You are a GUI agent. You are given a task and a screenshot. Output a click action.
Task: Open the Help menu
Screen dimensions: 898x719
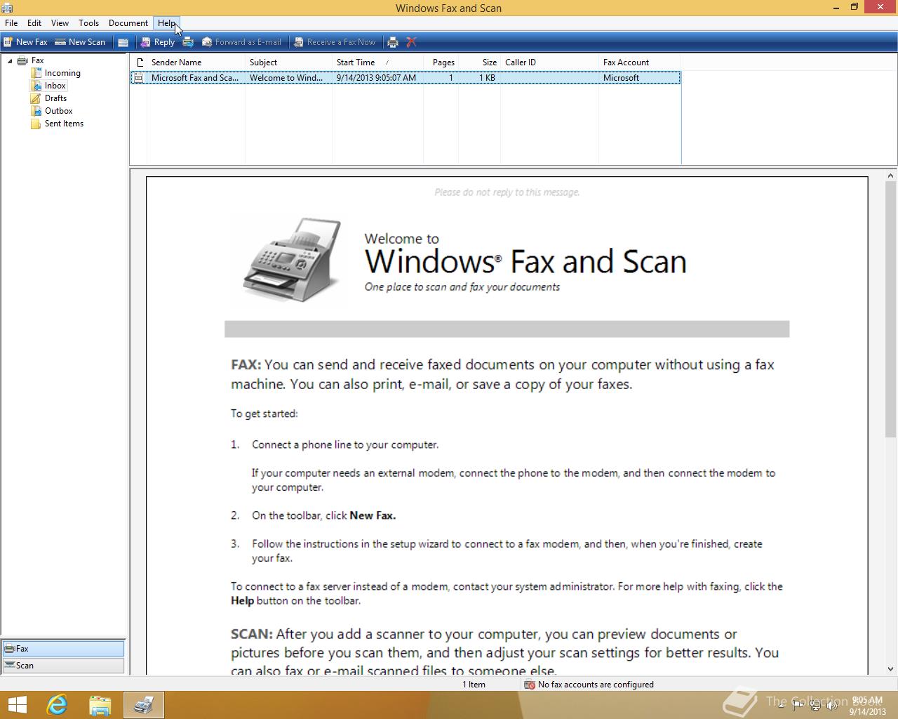(x=166, y=23)
